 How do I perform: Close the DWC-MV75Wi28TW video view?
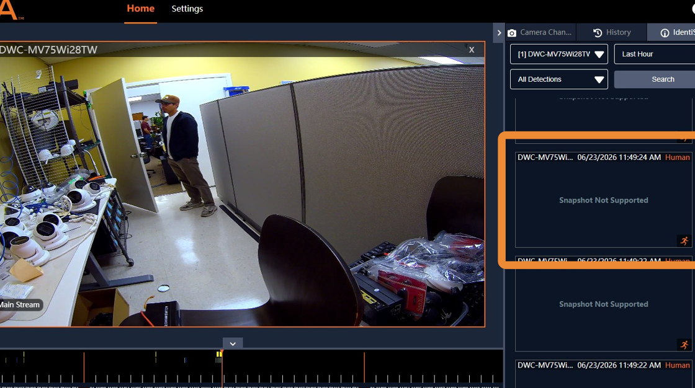click(x=472, y=50)
